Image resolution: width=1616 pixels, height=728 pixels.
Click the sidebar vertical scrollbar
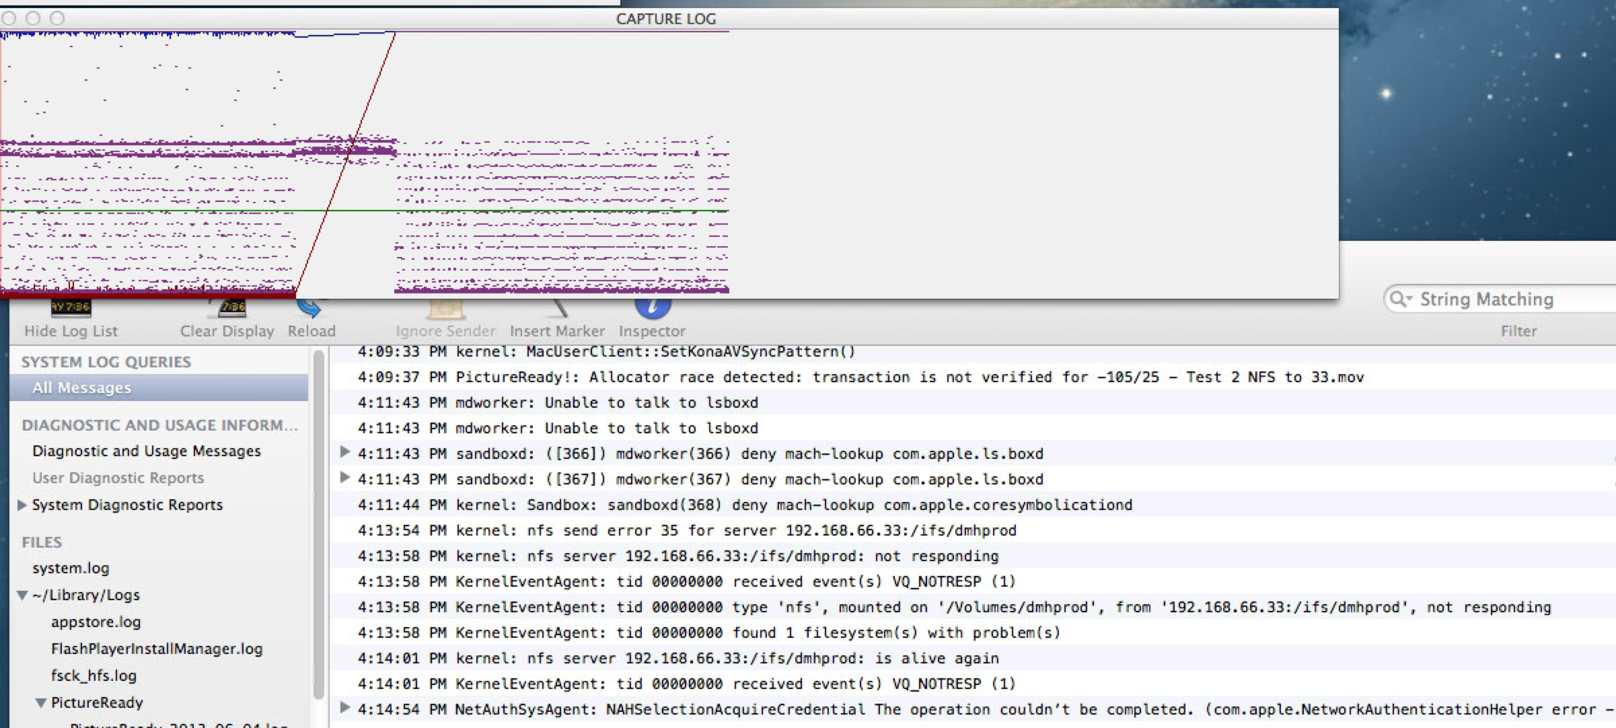coord(318,525)
